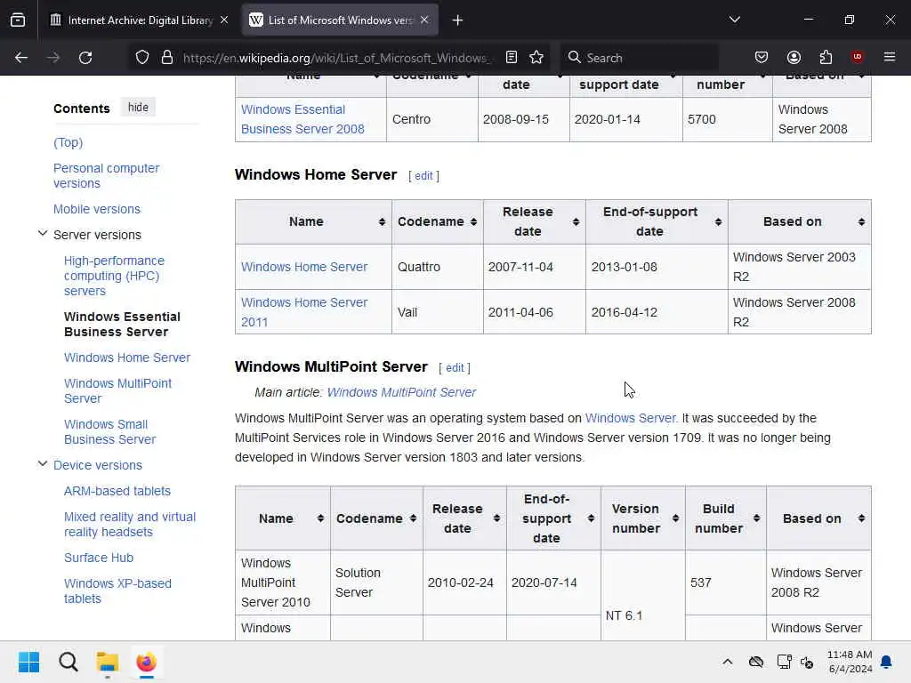This screenshot has height=683, width=911.
Task: Show hidden system tray icons
Action: [728, 662]
